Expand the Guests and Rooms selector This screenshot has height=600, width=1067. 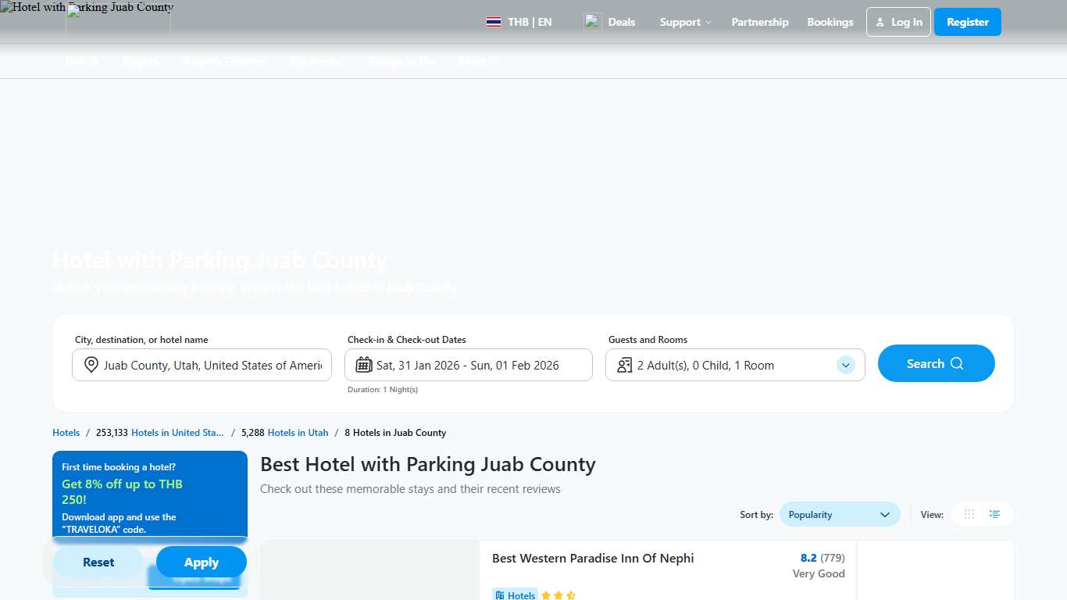point(845,365)
